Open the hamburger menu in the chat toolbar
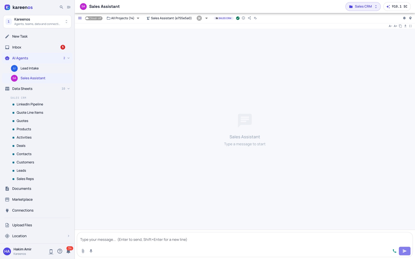Viewport: 415px width, 259px height. 80,18
